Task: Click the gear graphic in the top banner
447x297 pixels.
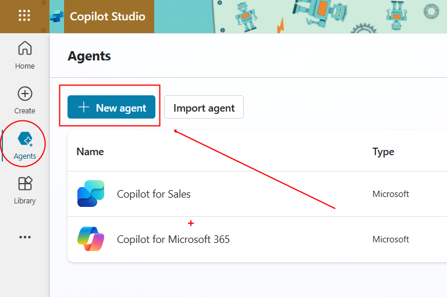Action: click(x=431, y=10)
